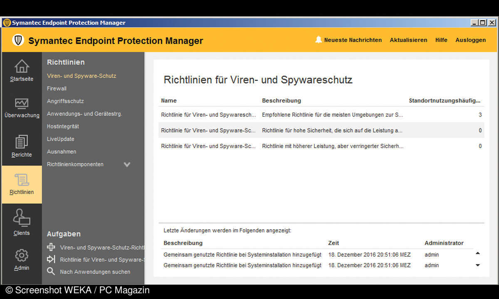Click the down arrow in changes list

click(x=478, y=265)
